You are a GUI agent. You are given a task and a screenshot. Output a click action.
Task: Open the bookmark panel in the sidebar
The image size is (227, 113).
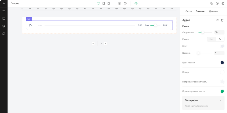click(x=4, y=34)
